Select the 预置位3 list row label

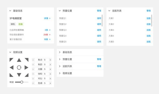63,30
